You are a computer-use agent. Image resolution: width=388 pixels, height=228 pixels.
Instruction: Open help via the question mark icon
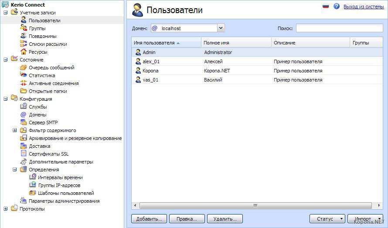click(x=337, y=7)
